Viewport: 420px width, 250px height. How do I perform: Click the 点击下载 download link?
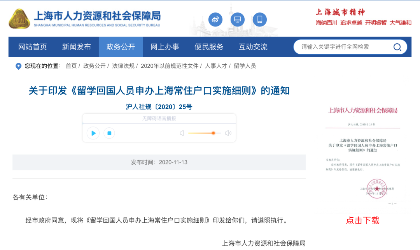[362, 220]
